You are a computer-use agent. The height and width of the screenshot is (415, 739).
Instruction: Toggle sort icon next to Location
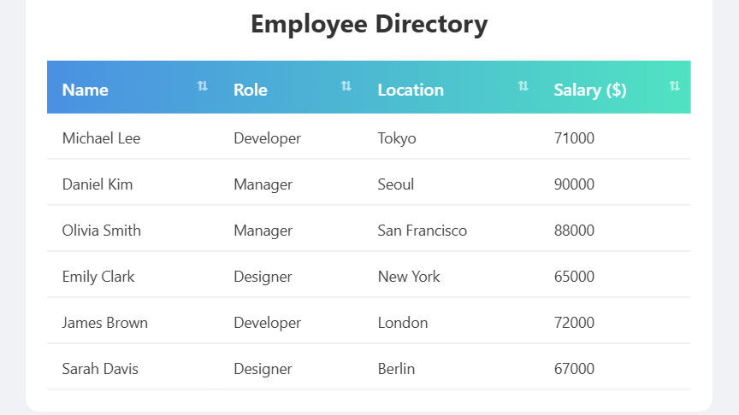pyautogui.click(x=523, y=85)
